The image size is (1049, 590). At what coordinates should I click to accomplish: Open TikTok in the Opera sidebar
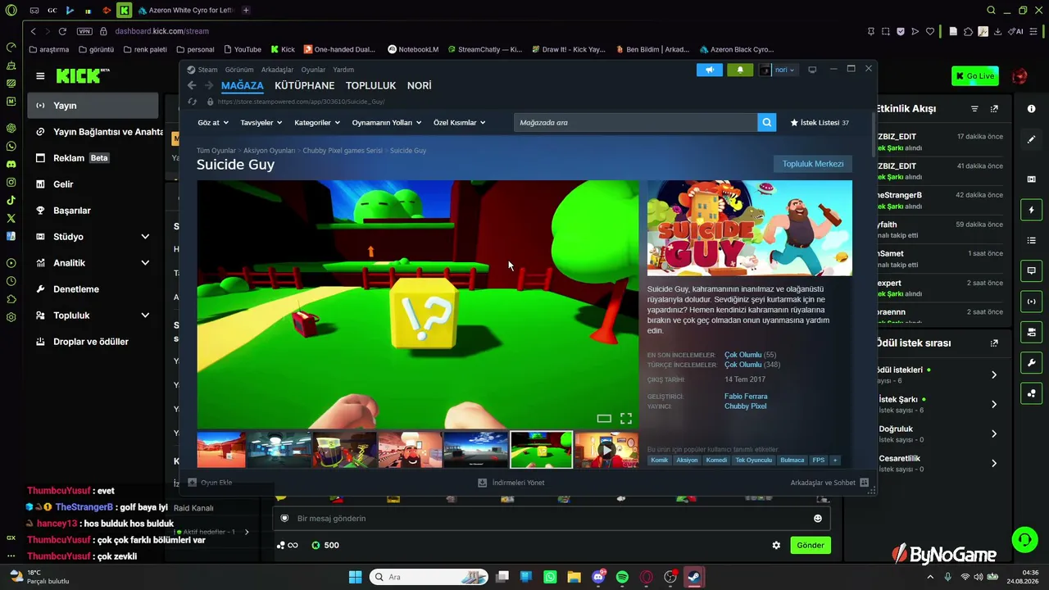tap(11, 200)
